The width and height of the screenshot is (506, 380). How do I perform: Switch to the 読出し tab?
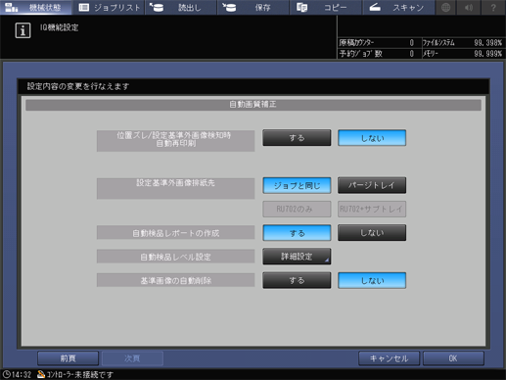(x=181, y=7)
